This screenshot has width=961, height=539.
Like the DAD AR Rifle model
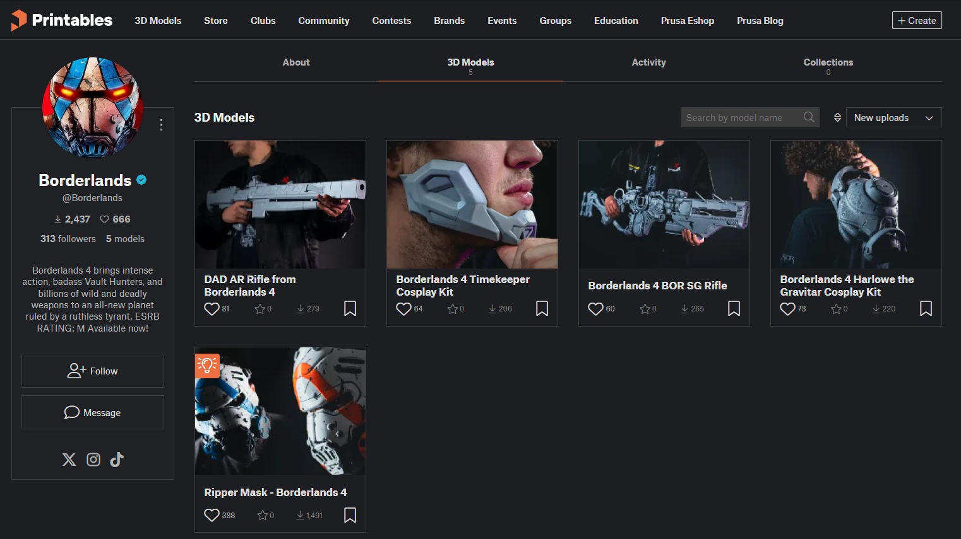point(212,309)
